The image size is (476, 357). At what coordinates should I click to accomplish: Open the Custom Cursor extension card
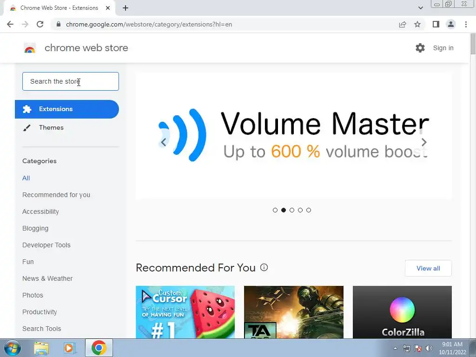coord(185,312)
